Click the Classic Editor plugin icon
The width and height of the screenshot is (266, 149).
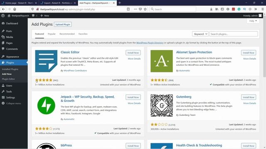point(46,61)
